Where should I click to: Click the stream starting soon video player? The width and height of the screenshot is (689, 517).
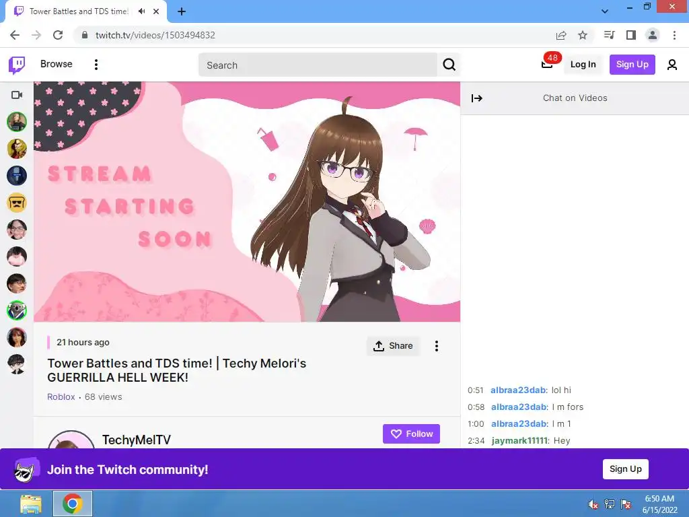coord(247,202)
